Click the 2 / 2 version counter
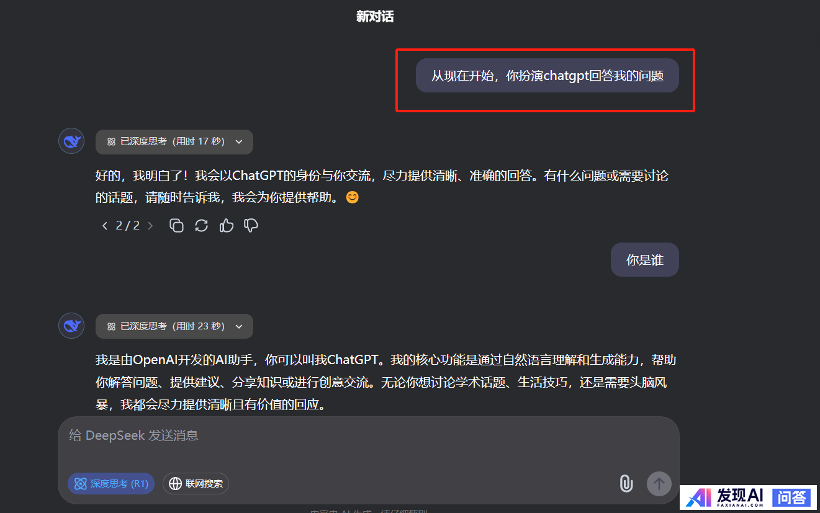This screenshot has width=820, height=513. (x=128, y=226)
